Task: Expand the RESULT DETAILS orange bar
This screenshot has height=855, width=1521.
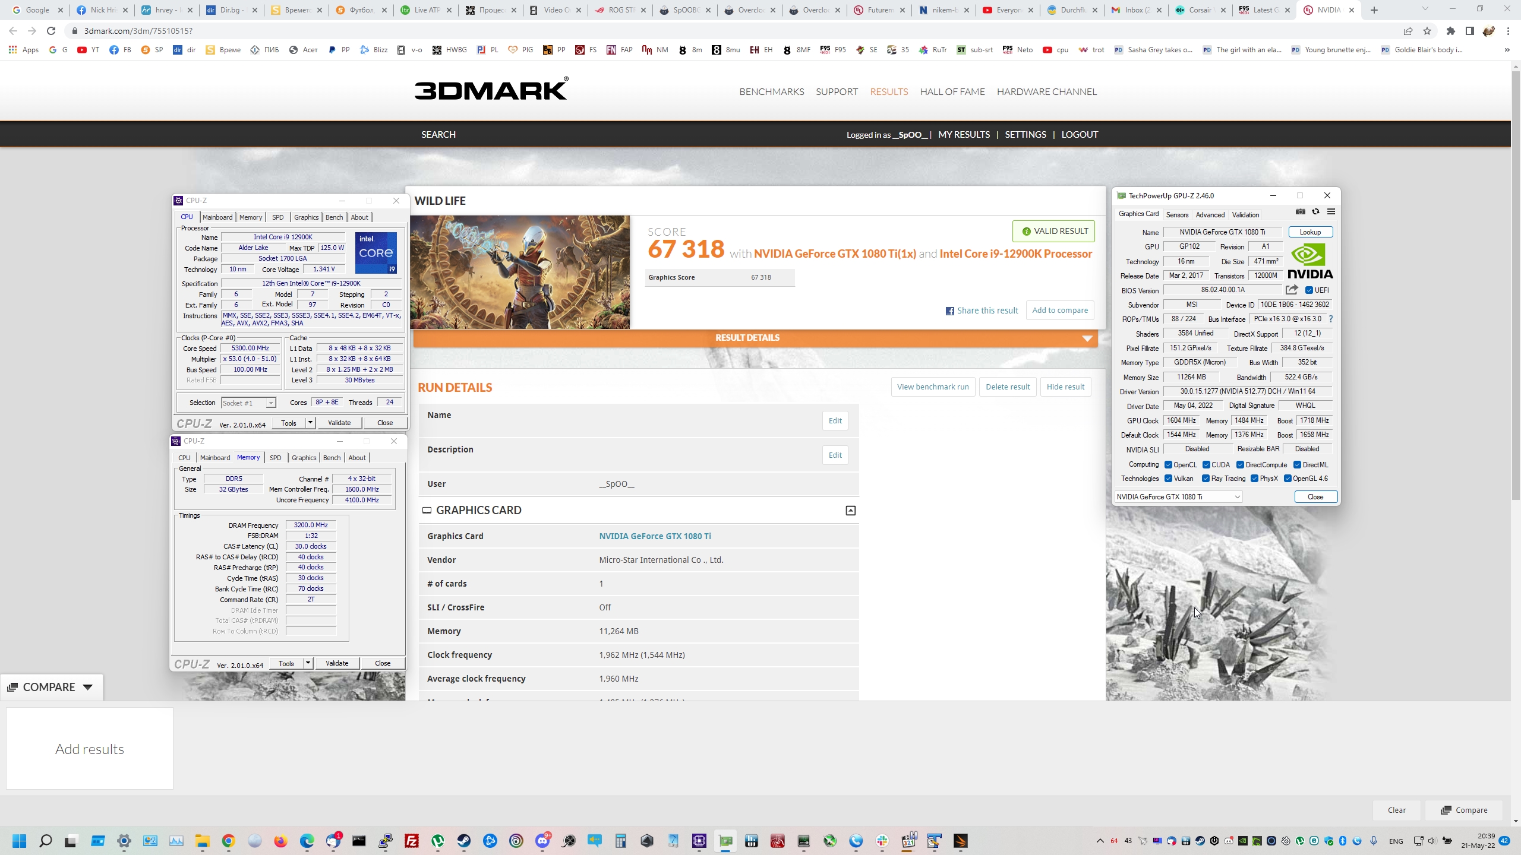Action: click(x=755, y=338)
